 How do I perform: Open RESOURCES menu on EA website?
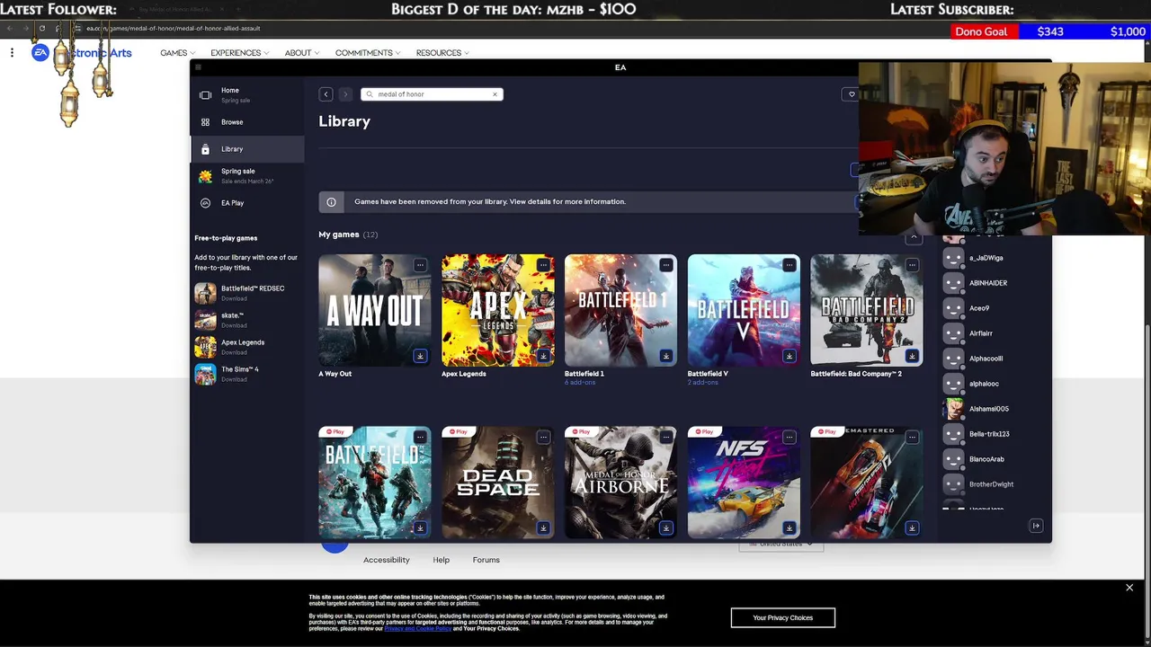pos(442,53)
